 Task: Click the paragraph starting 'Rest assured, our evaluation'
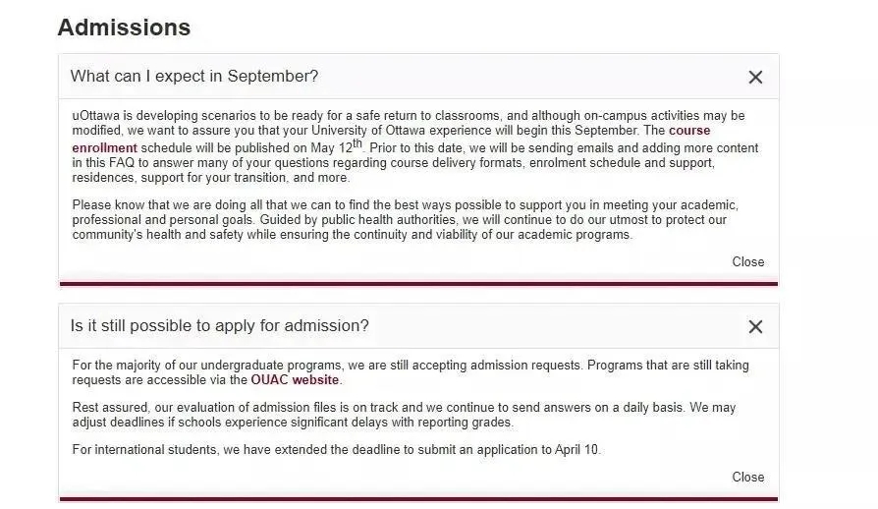[393, 415]
